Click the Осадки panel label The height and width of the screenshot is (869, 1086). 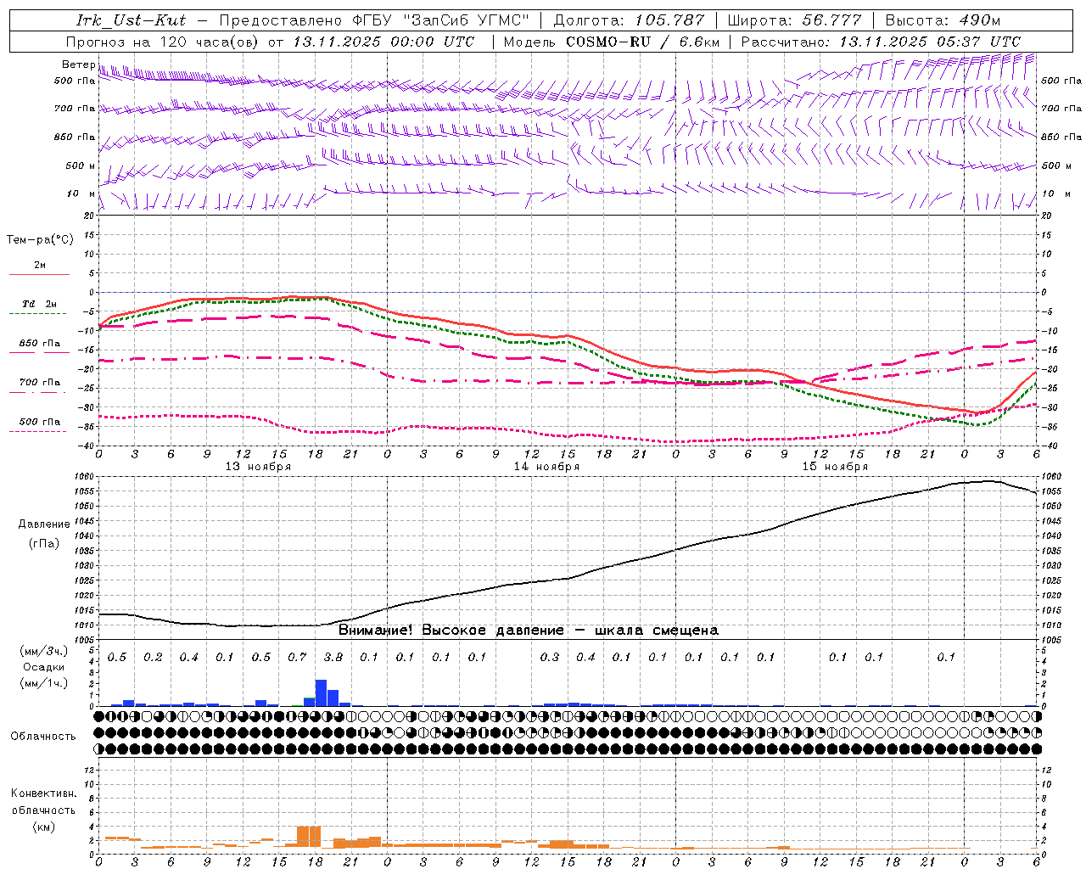click(x=43, y=667)
